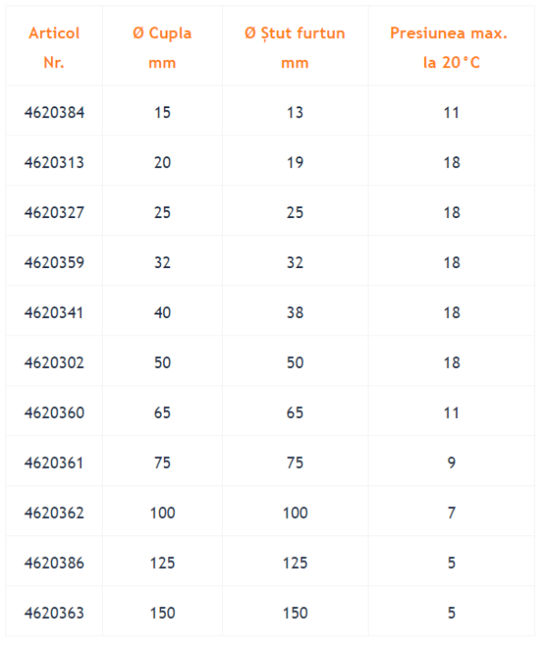Select article number 4620313
The width and height of the screenshot is (546, 648).
(55, 163)
